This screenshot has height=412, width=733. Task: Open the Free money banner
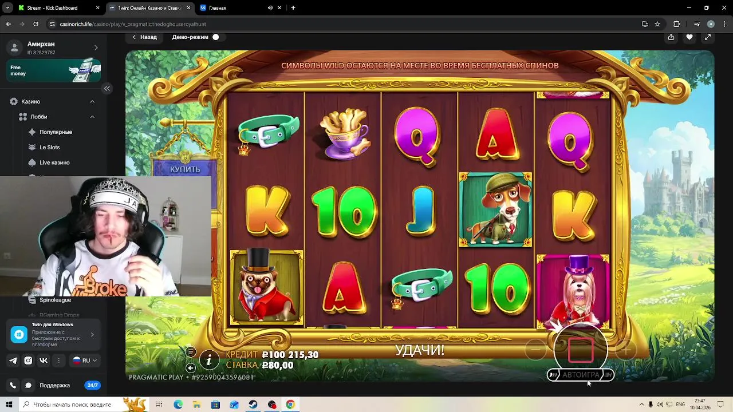[54, 70]
